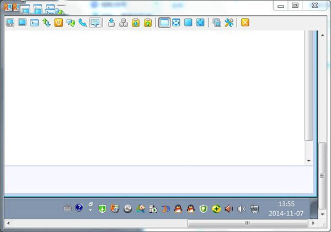Expand the language bar options arrow
This screenshot has height=232, width=331.
click(x=90, y=210)
